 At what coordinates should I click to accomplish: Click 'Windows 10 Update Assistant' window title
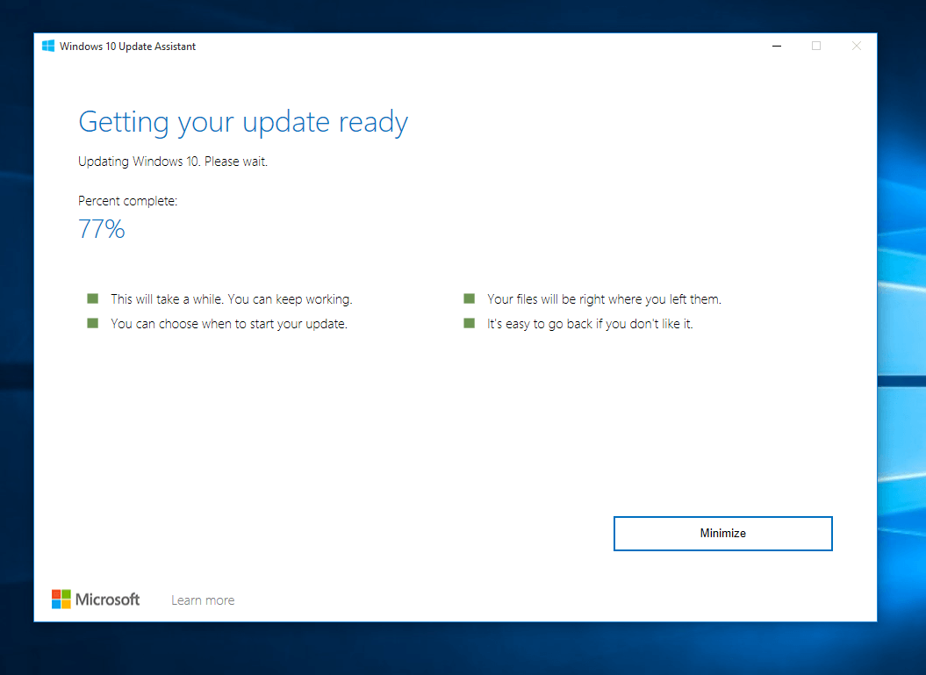coord(127,46)
